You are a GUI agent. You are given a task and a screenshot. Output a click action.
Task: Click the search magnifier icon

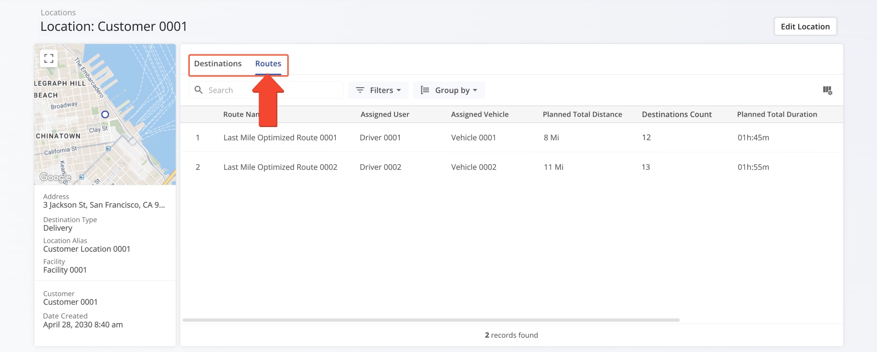[198, 90]
